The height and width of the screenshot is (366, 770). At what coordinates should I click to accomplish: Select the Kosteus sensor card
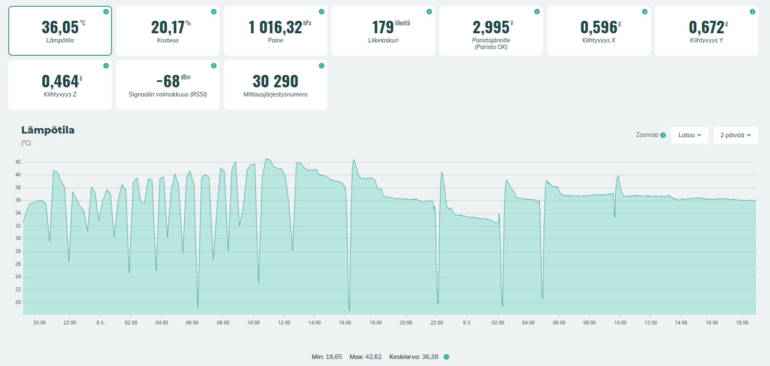click(x=168, y=31)
